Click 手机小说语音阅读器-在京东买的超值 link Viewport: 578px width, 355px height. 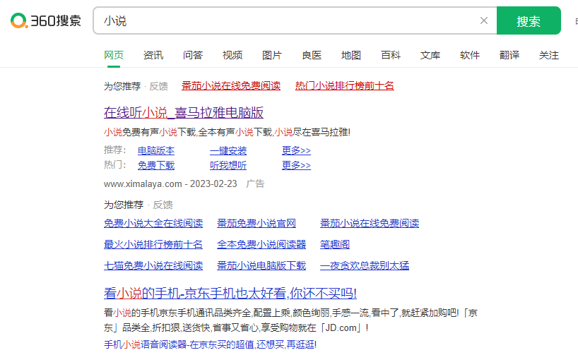210,344
